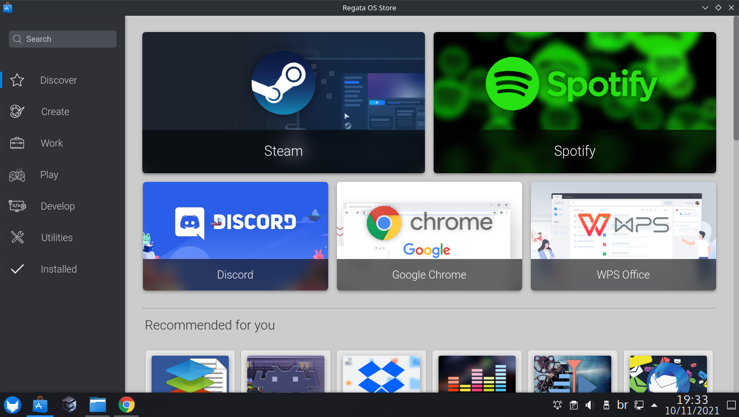Open the Spotify featured banner
This screenshot has height=417, width=739.
point(575,103)
